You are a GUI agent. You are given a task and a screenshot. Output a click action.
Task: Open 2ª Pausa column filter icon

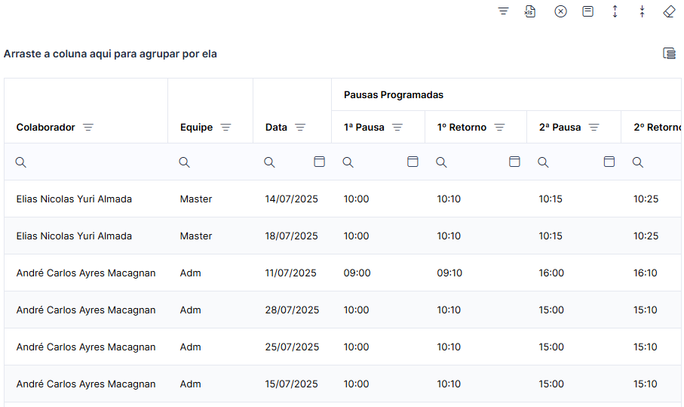(x=594, y=127)
